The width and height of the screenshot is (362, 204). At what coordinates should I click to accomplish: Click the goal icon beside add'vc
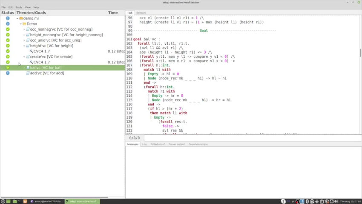[28, 73]
